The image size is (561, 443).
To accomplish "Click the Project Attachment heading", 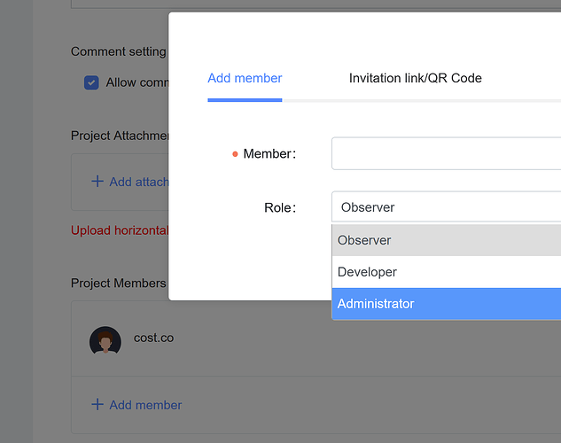I will click(120, 136).
